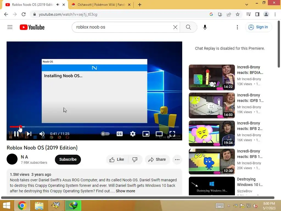Dislike the video
Image resolution: width=281 pixels, height=211 pixels.
coord(135,160)
